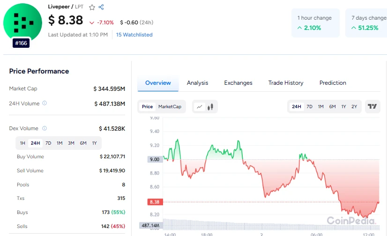Select 2Y chart time range

(354, 107)
